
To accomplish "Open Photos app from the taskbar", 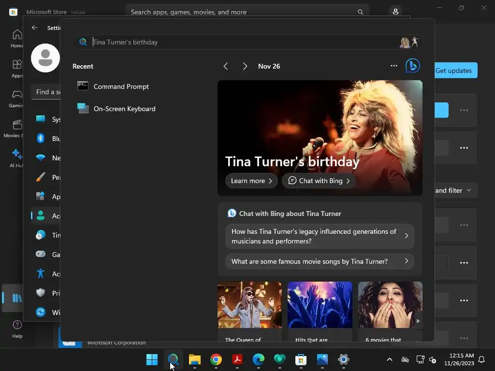I will click(322, 359).
